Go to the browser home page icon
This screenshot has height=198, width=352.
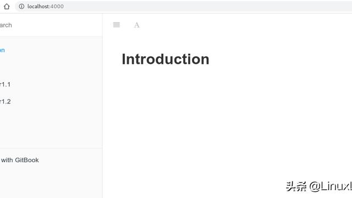point(7,7)
